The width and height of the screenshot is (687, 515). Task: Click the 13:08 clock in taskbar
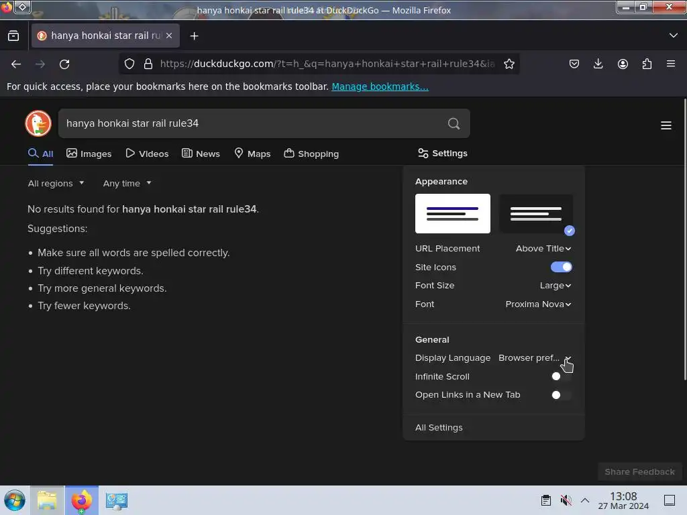(623, 500)
